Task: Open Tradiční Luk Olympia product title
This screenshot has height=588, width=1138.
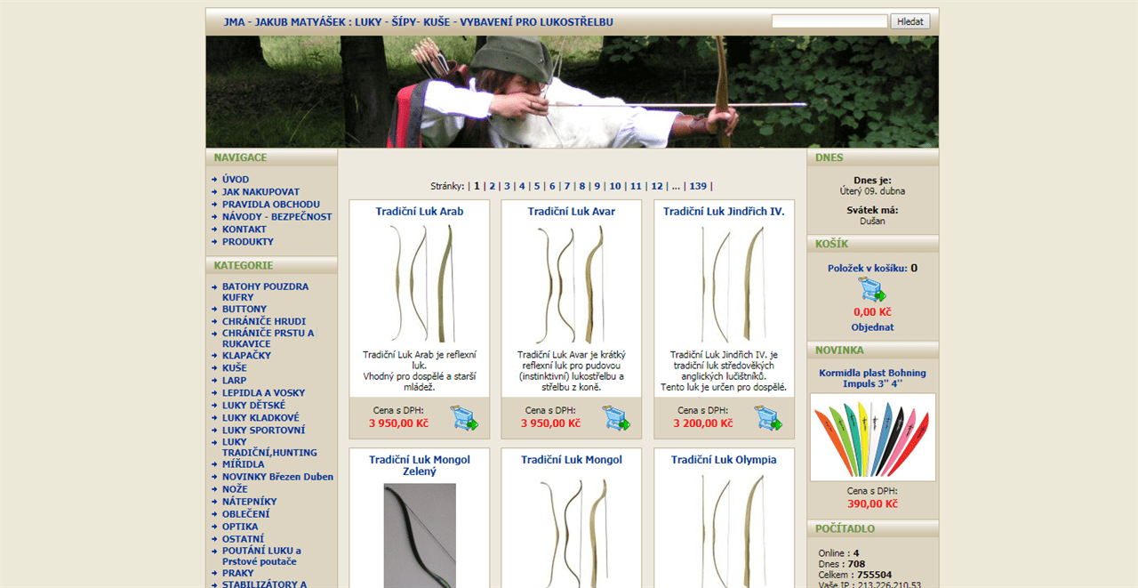Action: 724,460
